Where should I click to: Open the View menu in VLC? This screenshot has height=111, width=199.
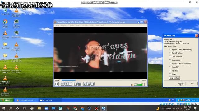[97, 25]
